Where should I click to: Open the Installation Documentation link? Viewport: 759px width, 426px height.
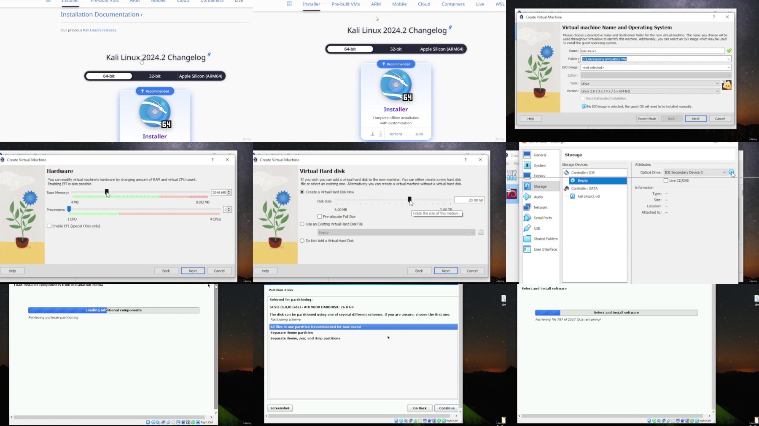[x=101, y=14]
